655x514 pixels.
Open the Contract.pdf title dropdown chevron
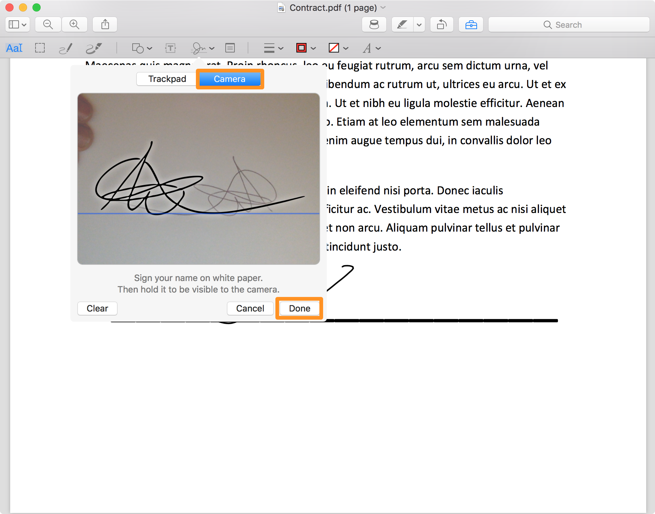[383, 7]
